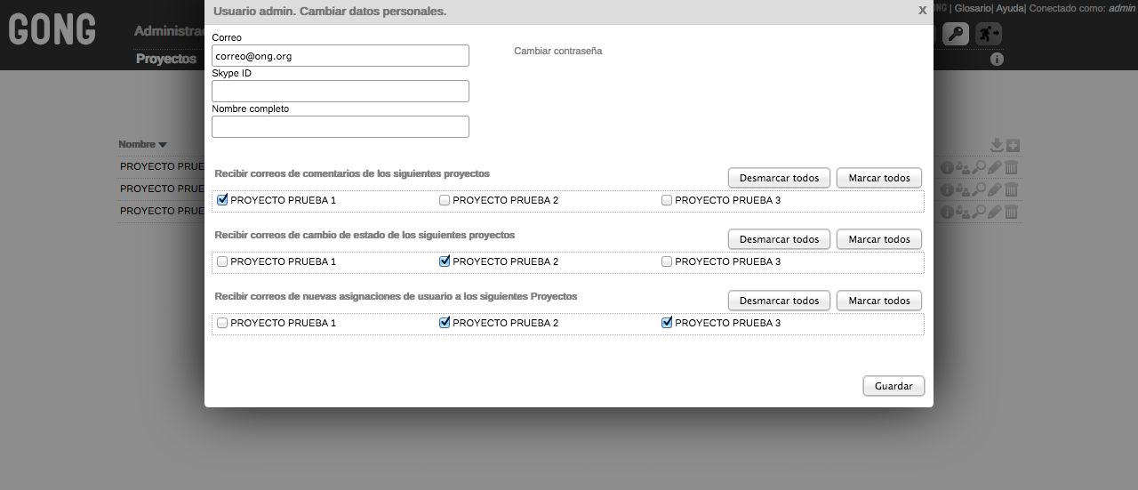The height and width of the screenshot is (490, 1138).
Task: Click trash icon of third project row
Action: point(1011,212)
